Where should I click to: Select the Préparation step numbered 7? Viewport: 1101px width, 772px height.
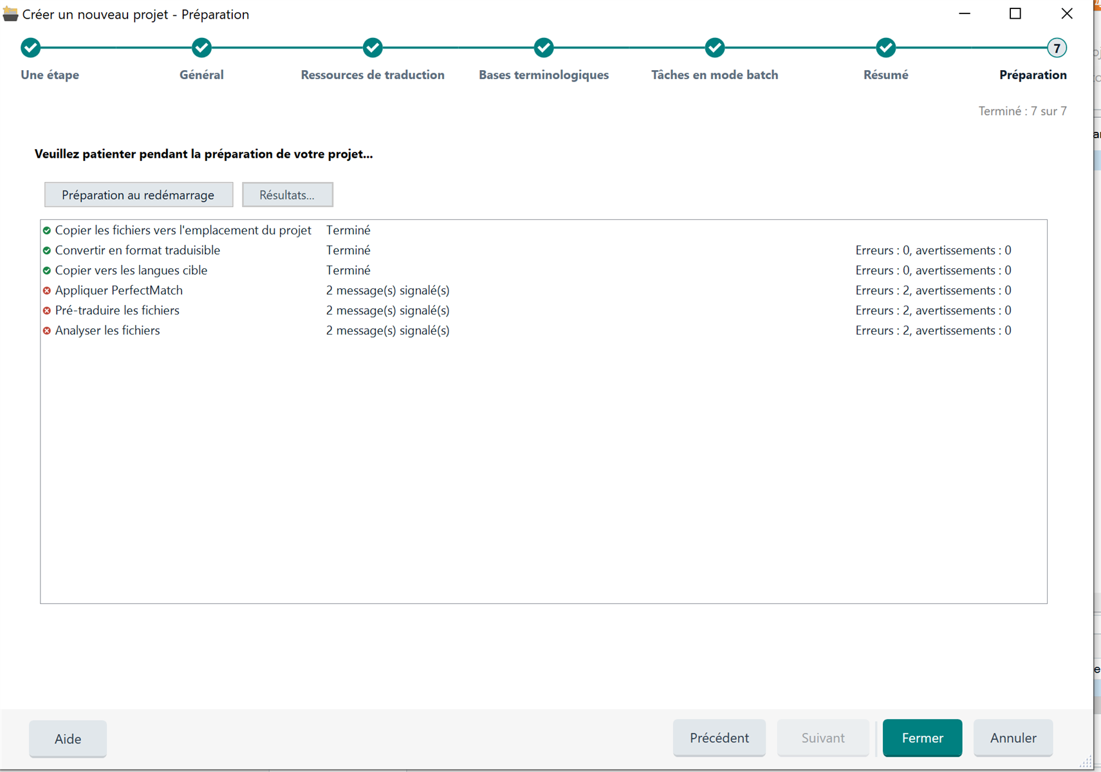tap(1056, 47)
